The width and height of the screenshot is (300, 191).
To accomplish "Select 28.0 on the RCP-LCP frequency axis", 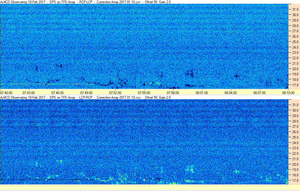I will [x=295, y=26].
